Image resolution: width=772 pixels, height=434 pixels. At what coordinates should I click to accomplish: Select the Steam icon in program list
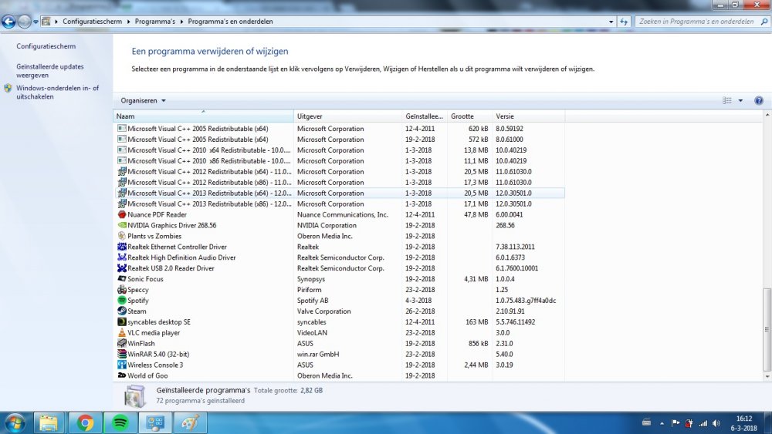coord(122,311)
